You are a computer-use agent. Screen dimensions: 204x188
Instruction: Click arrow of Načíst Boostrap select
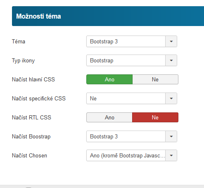tap(171, 136)
